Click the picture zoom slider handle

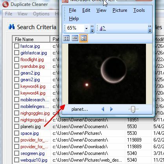click(133, 109)
